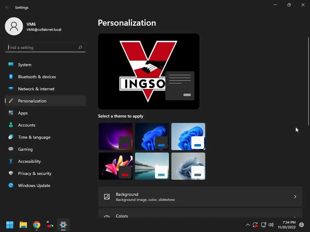
Task: Click the Bluetooth icon in sidebar
Action: tap(11, 76)
